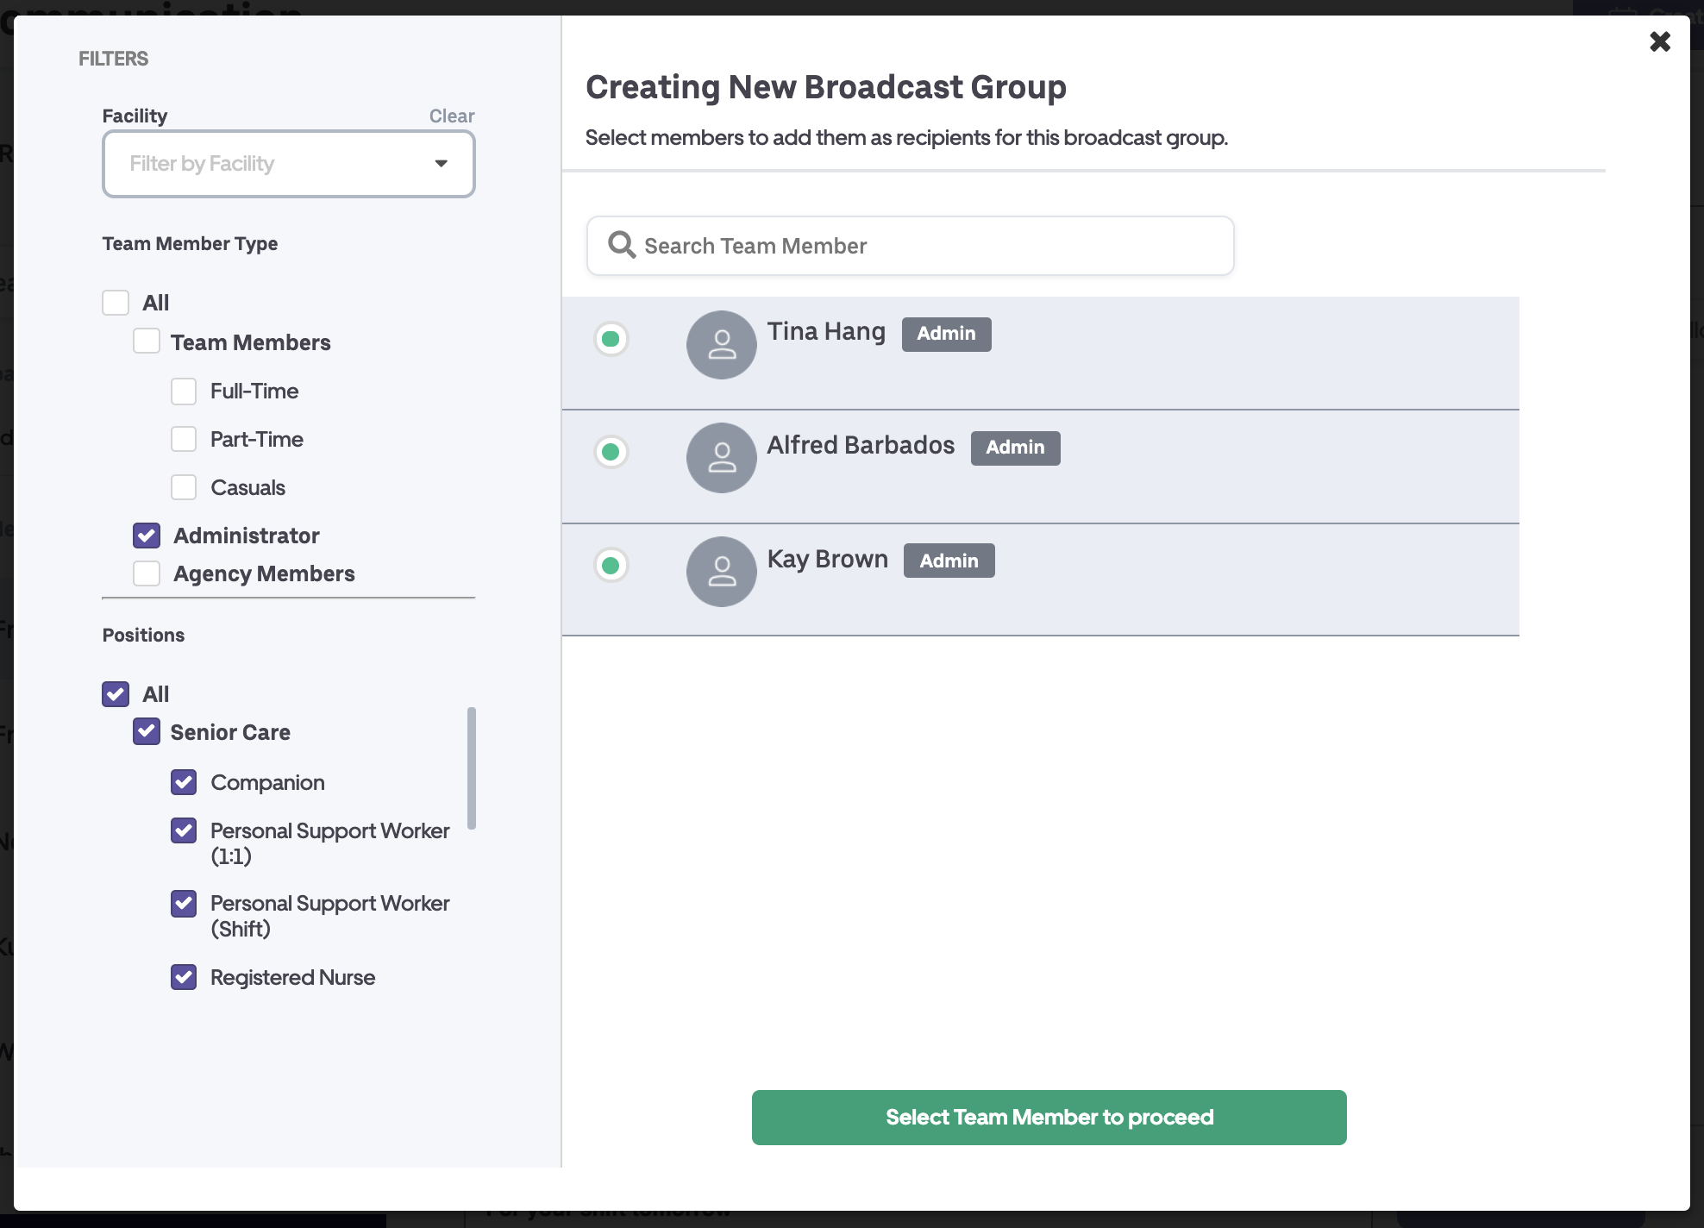Select the Tina Hang radio button

(x=611, y=339)
